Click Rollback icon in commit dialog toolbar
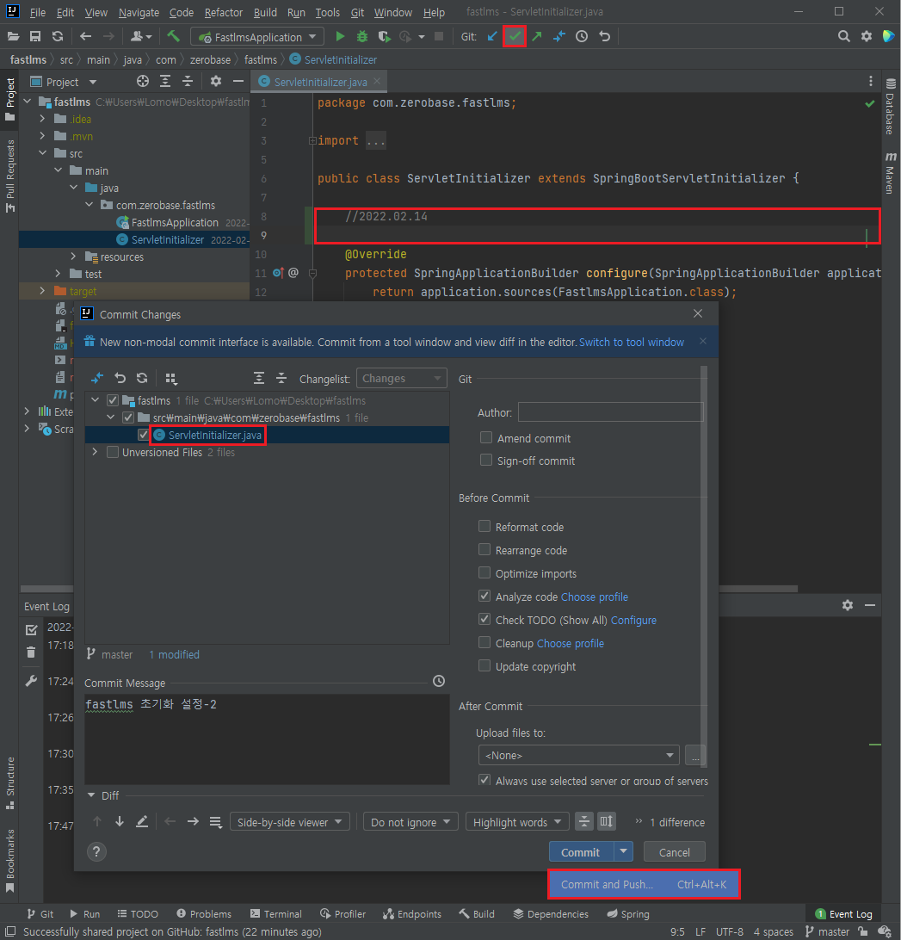901x940 pixels. click(120, 378)
